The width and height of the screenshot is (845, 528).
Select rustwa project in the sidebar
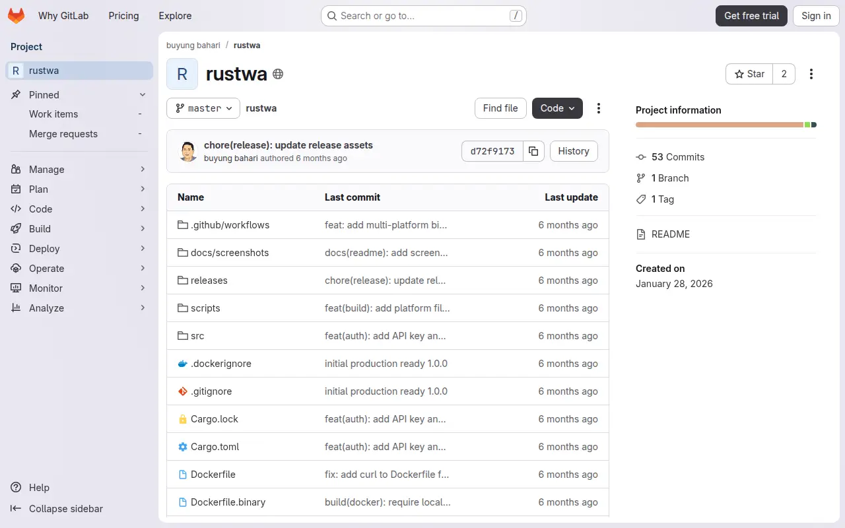point(79,71)
